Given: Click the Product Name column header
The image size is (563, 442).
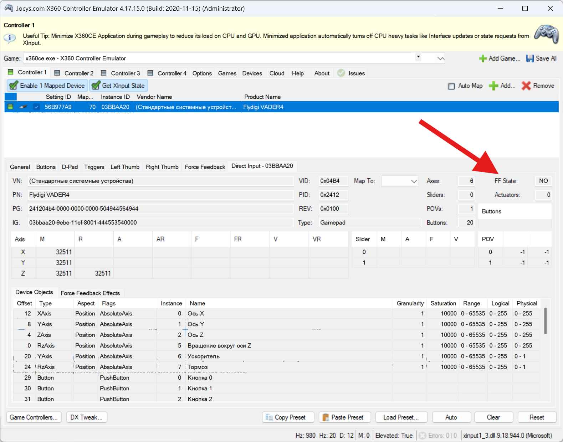Looking at the screenshot, I should [x=262, y=97].
